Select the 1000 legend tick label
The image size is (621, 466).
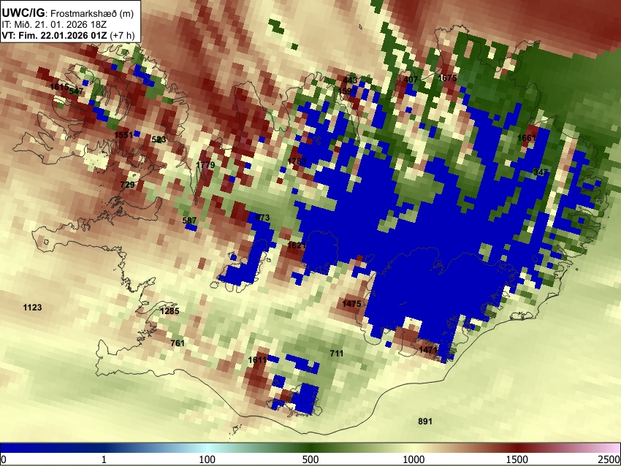[x=414, y=459]
